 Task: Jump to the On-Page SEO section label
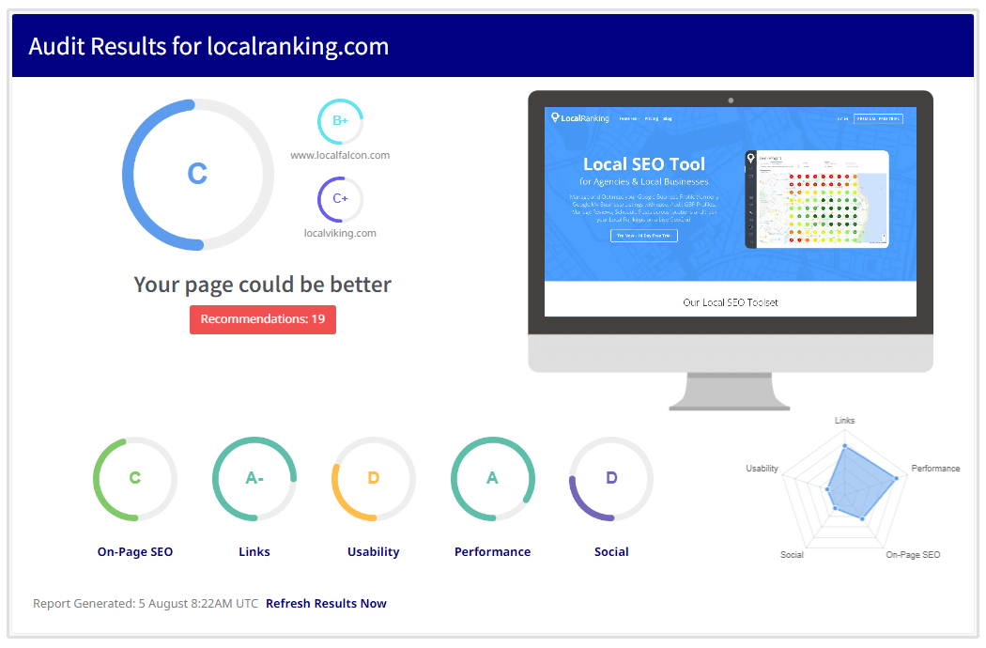135,552
